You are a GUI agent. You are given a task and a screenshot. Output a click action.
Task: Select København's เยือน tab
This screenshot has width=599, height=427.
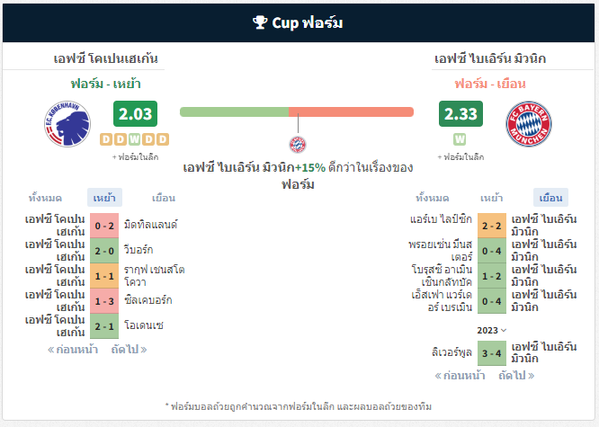pyautogui.click(x=164, y=198)
